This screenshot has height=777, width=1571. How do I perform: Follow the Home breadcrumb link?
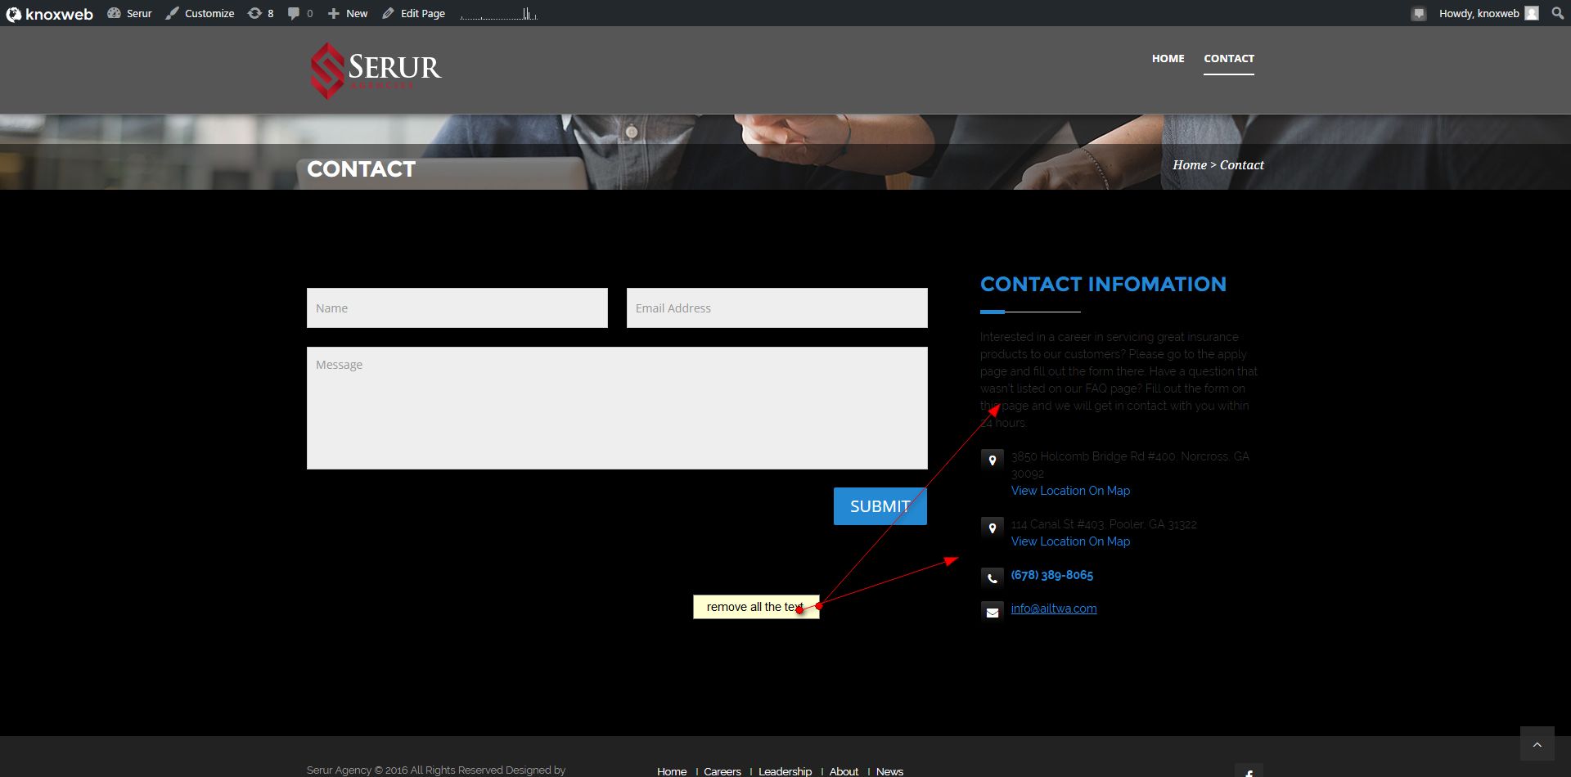click(x=1189, y=165)
